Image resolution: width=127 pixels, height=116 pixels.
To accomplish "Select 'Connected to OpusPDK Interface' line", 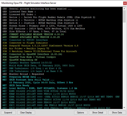I will point(32,54).
